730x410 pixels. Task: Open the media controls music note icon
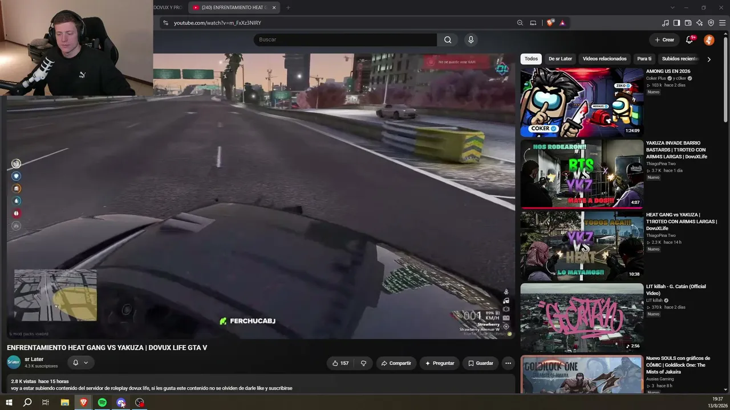pyautogui.click(x=666, y=23)
